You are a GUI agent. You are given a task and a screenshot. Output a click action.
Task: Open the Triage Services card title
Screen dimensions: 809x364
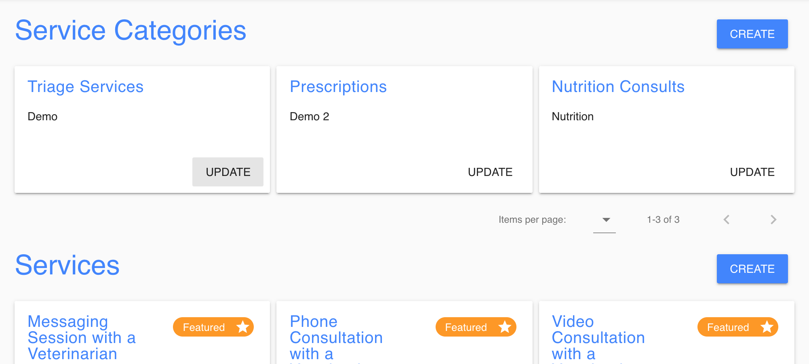tap(85, 87)
